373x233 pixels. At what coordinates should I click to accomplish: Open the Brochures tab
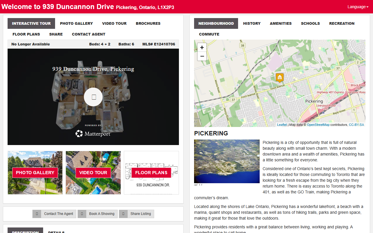(148, 23)
